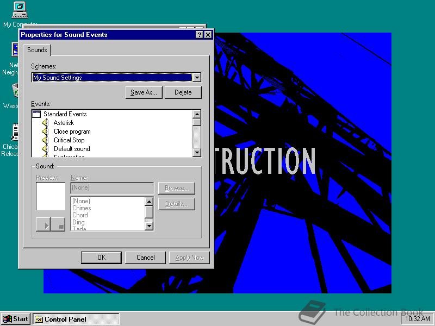435x326 pixels.
Task: Click the Apply Now button
Action: (189, 258)
